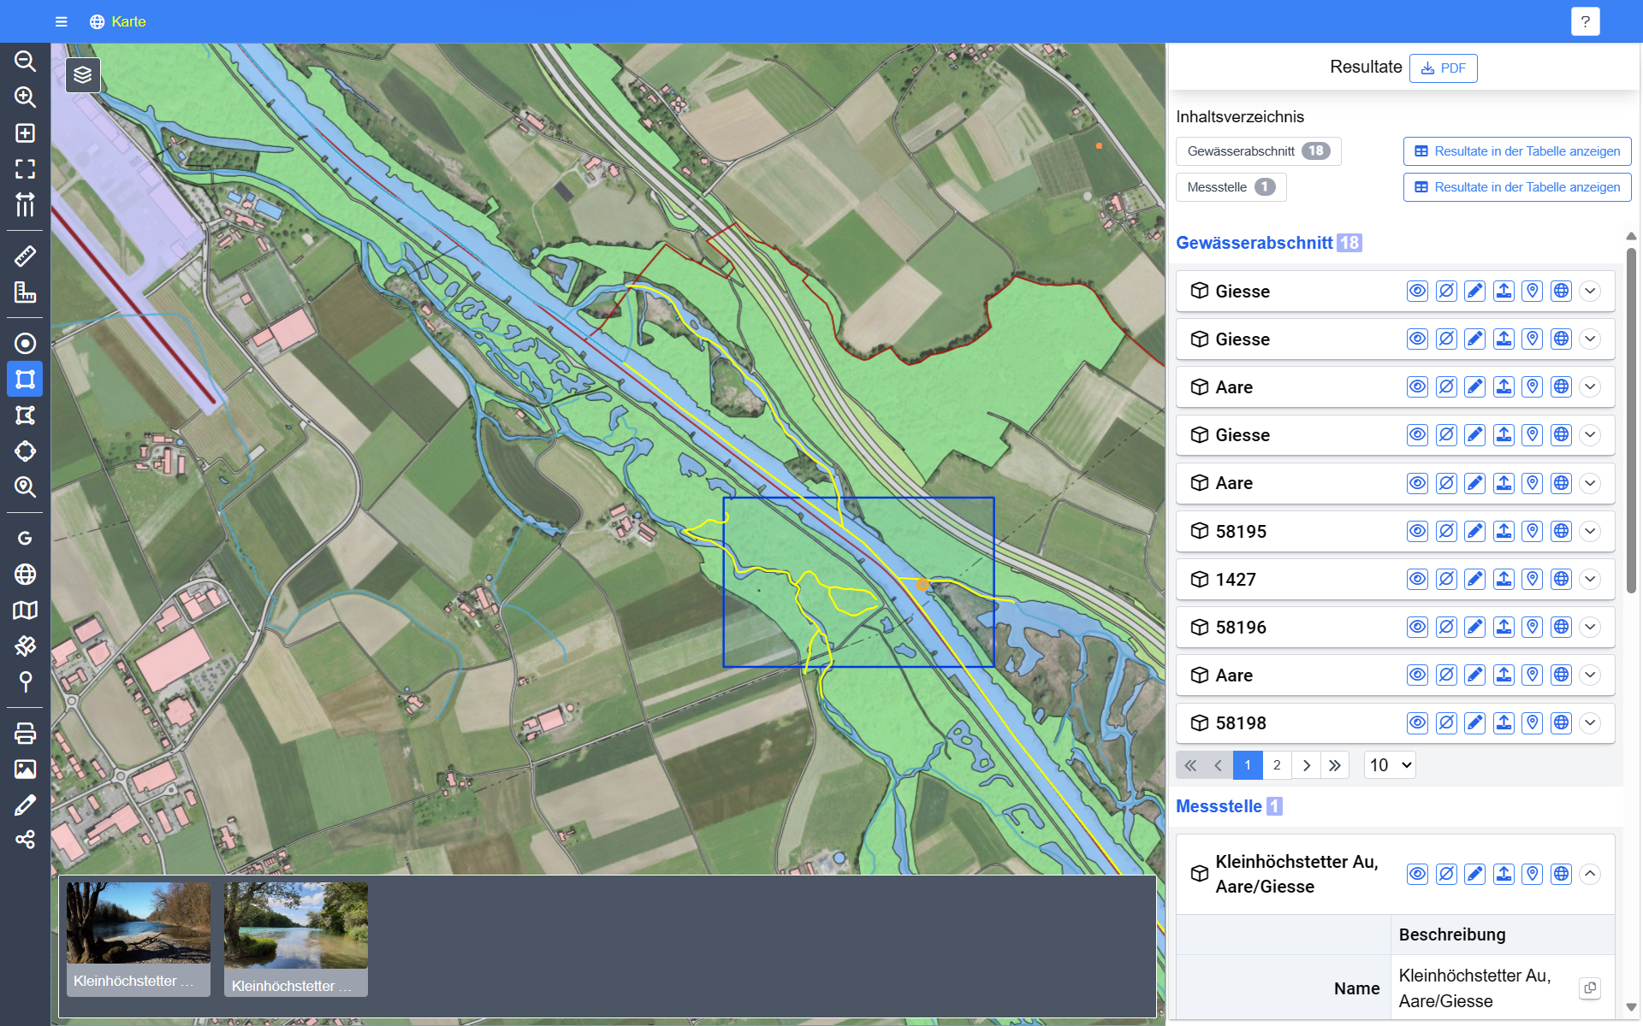Download results as PDF
This screenshot has height=1026, width=1643.
(1443, 68)
